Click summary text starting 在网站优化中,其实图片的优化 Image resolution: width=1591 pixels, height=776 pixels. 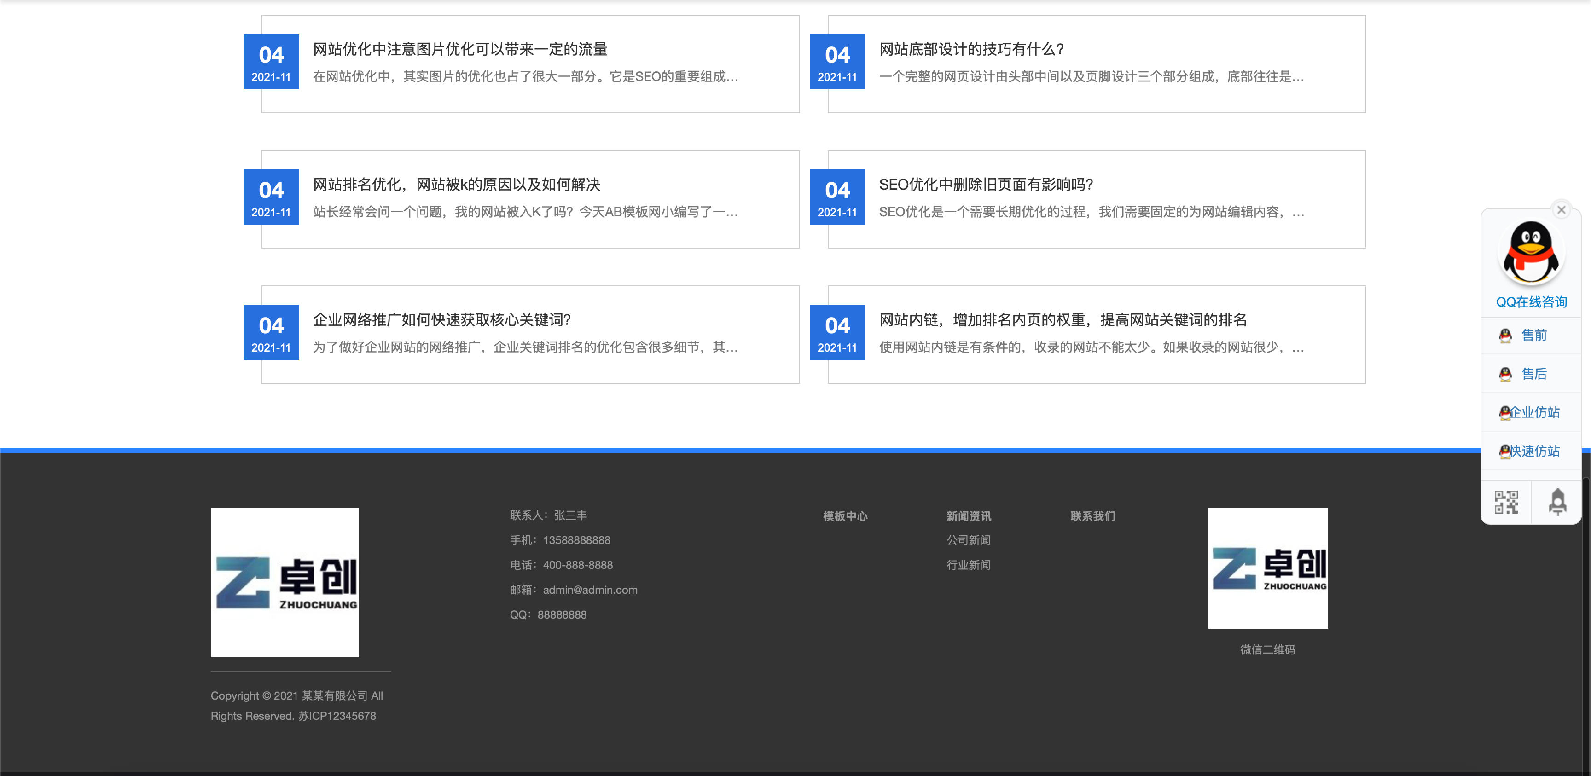tap(526, 76)
